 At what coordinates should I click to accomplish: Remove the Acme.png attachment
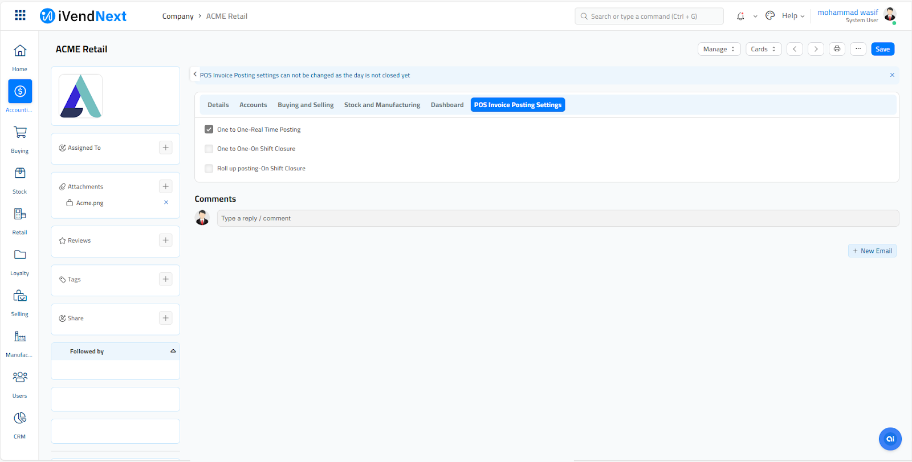coord(166,202)
